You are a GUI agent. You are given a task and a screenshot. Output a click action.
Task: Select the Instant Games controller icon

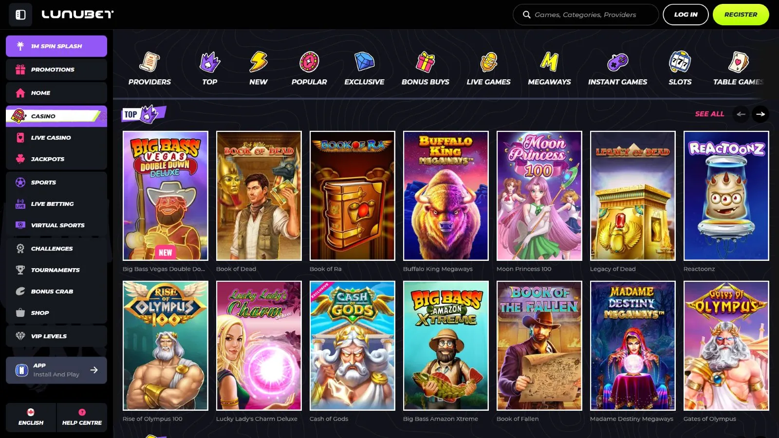(617, 62)
